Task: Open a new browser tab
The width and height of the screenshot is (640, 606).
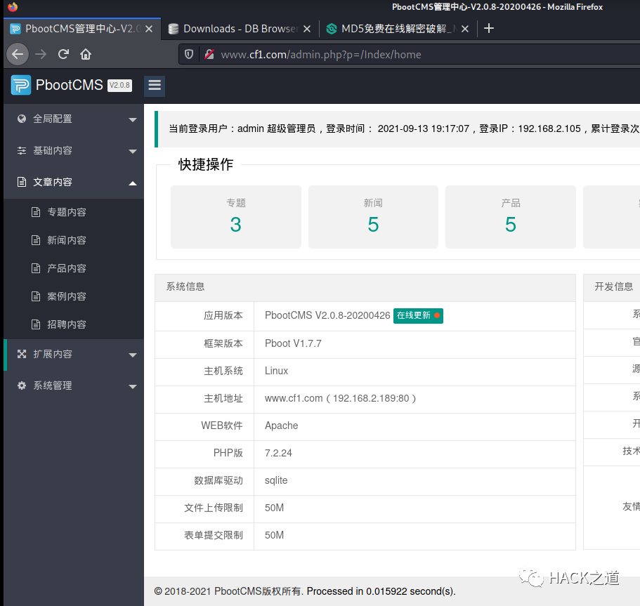Action: 488,29
